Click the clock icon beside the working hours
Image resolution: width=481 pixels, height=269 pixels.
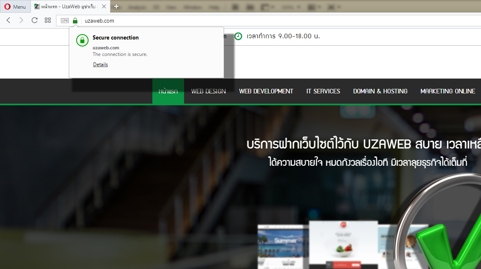[239, 37]
